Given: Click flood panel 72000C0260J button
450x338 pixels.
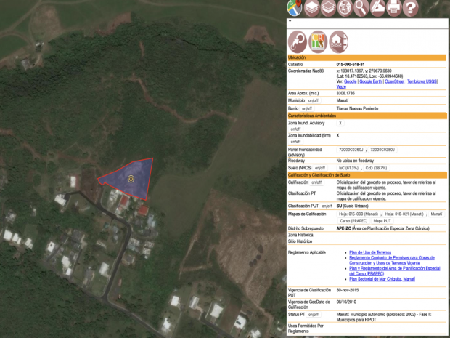Looking at the screenshot, I should 351,149.
